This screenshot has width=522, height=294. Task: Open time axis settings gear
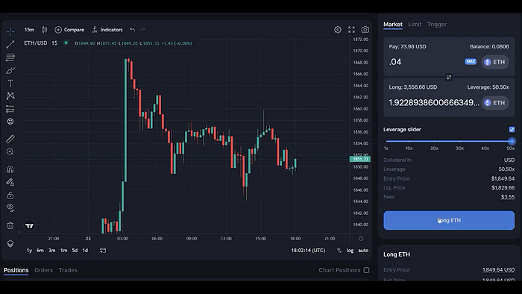361,238
